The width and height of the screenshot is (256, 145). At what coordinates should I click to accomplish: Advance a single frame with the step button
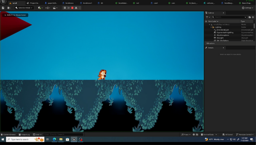tap(68, 8)
